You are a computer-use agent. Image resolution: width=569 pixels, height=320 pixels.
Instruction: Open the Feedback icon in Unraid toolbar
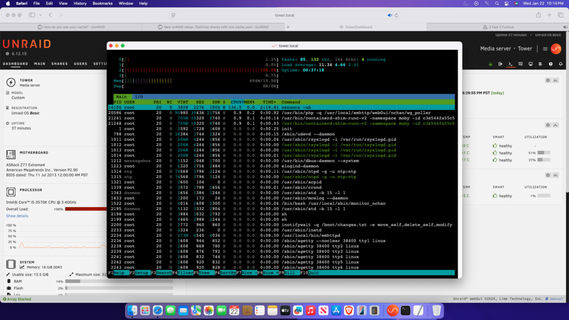pyautogui.click(x=521, y=64)
